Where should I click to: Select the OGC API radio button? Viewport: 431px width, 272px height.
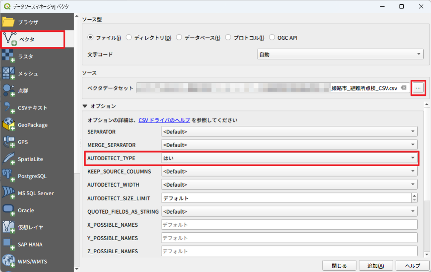tap(272, 38)
